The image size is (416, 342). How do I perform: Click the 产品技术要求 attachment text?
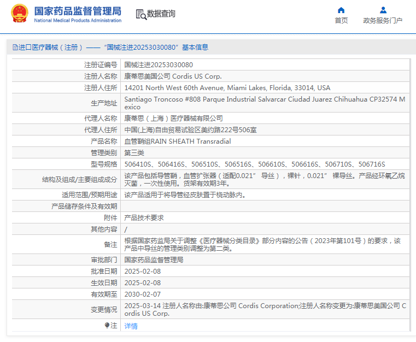tap(144, 217)
